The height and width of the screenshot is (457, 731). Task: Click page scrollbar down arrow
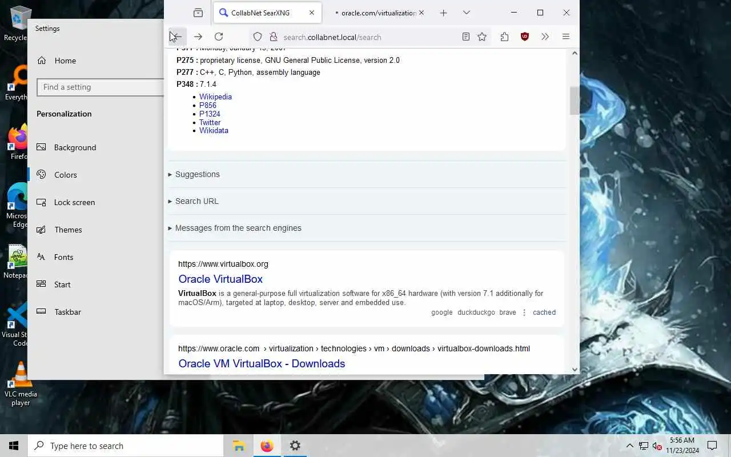click(x=575, y=369)
